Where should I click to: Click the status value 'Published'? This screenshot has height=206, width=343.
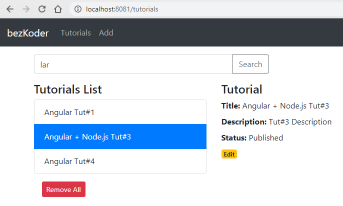click(266, 138)
